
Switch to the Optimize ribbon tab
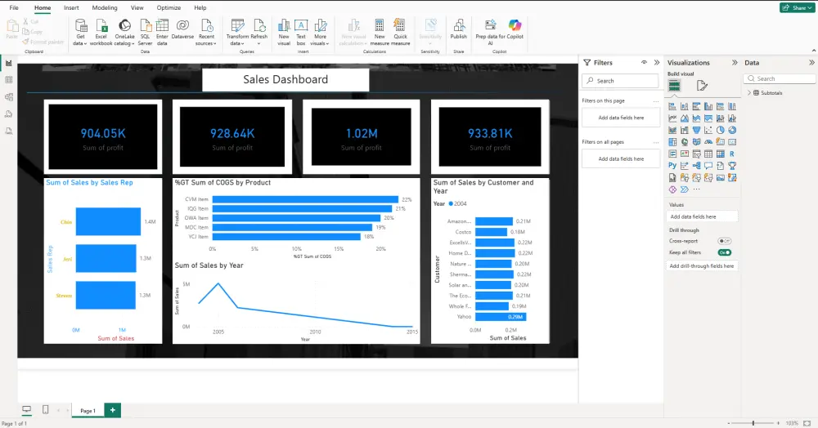[x=169, y=8]
